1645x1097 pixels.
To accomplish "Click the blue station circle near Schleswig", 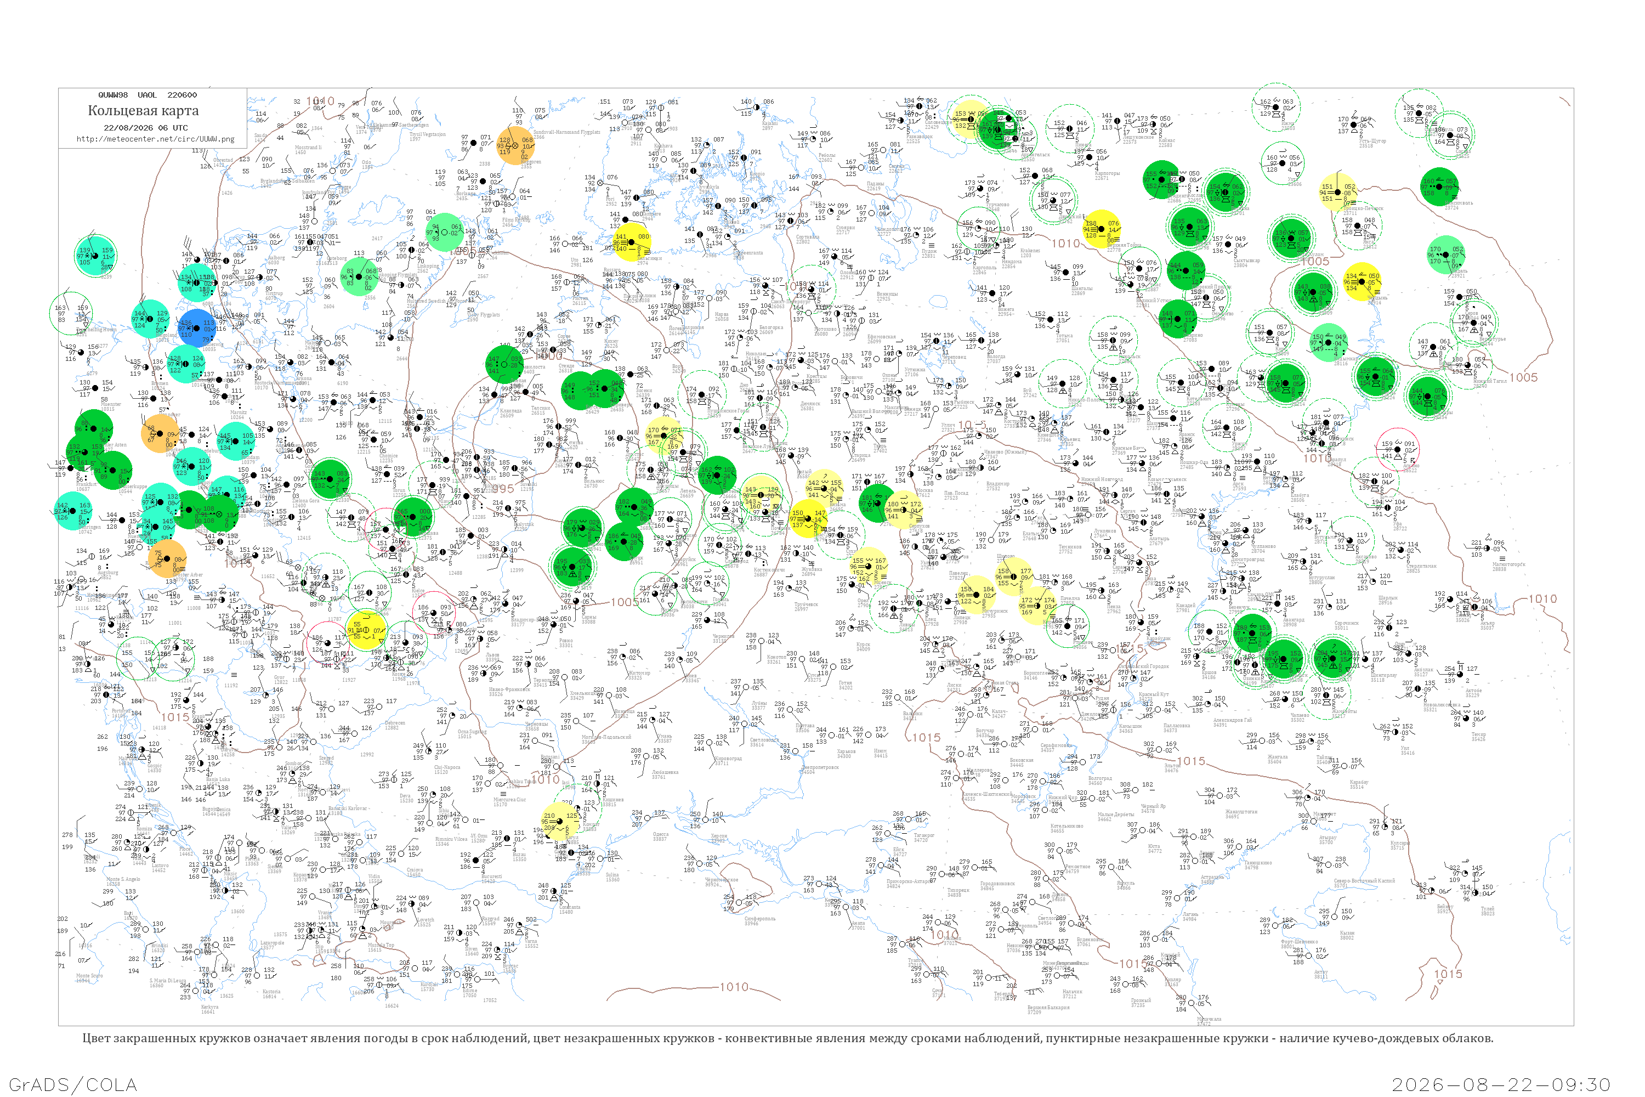I will [197, 327].
